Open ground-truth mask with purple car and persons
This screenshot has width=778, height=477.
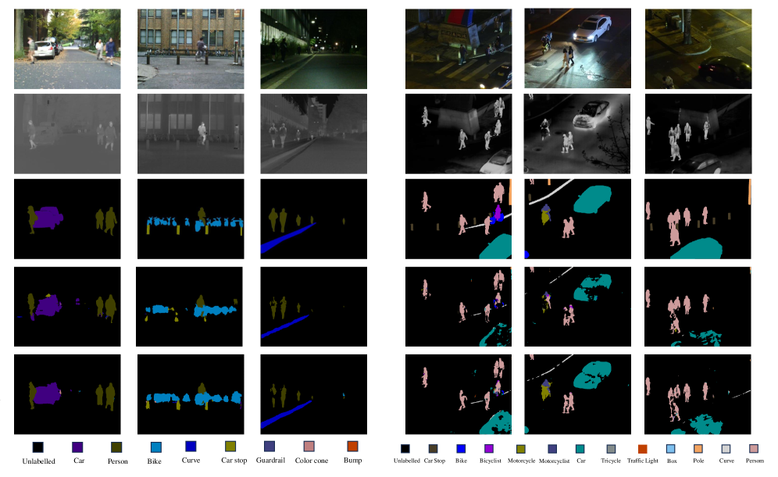pyautogui.click(x=67, y=219)
